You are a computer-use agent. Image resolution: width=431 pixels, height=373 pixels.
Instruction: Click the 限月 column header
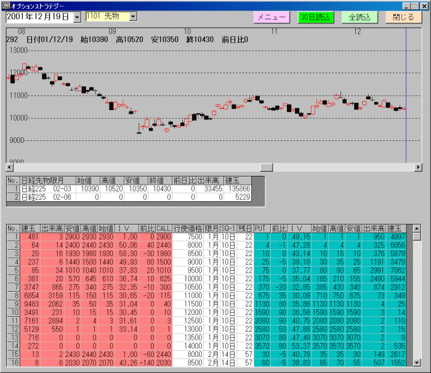coord(212,228)
